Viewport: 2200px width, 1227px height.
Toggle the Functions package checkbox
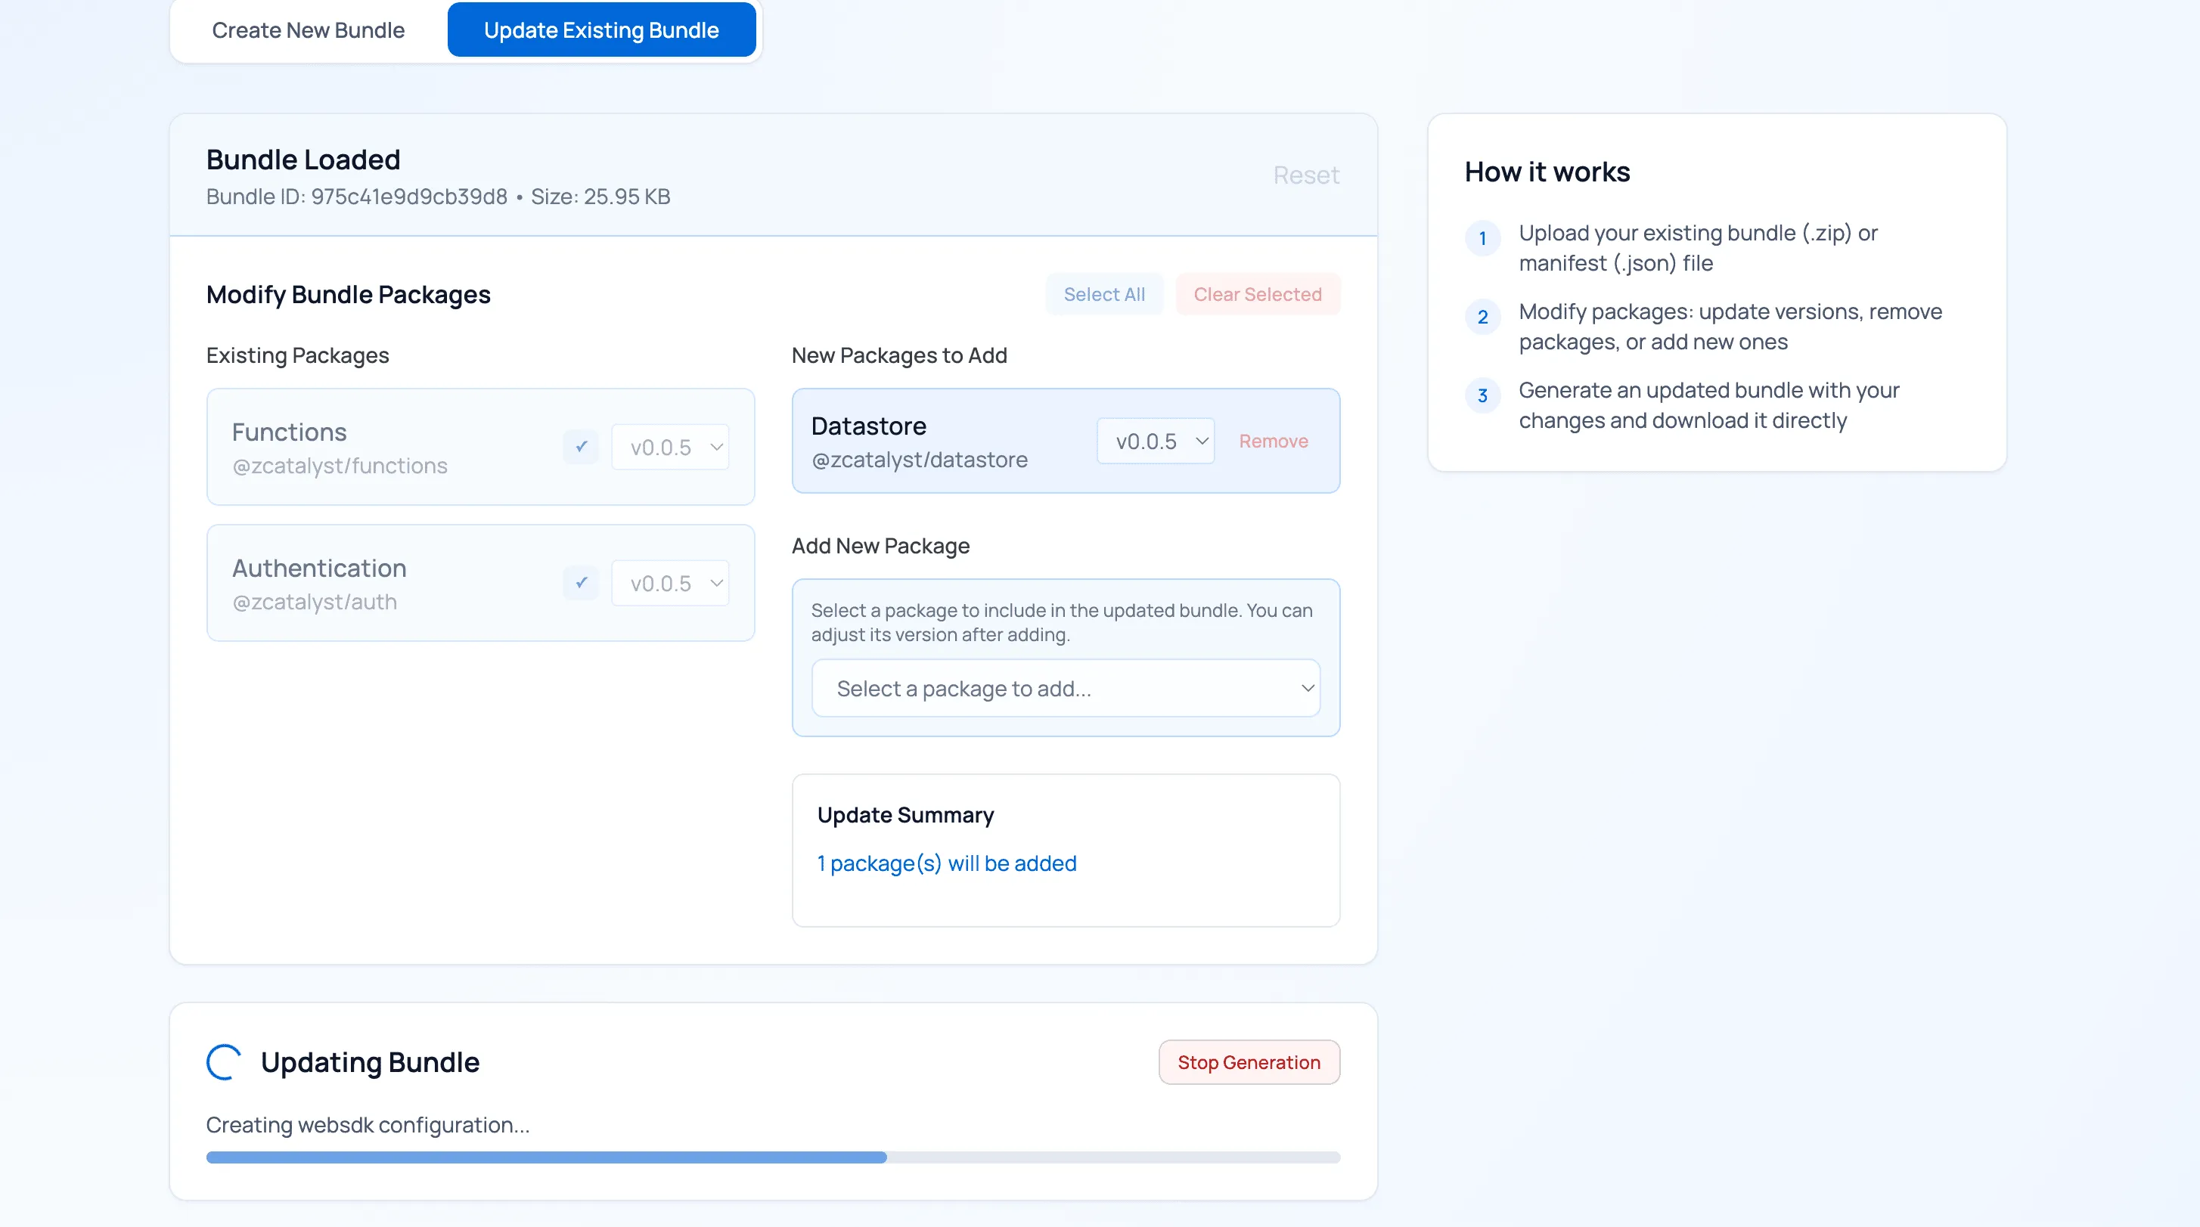[x=581, y=447]
